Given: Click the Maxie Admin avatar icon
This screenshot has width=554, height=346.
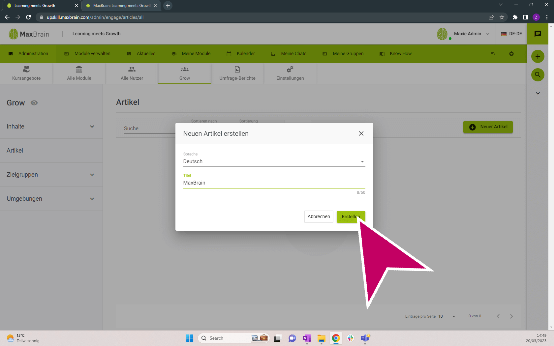Looking at the screenshot, I should coord(443,34).
